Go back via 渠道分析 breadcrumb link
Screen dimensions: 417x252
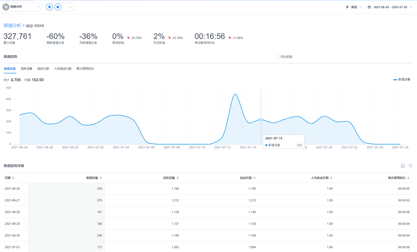[x=12, y=25]
